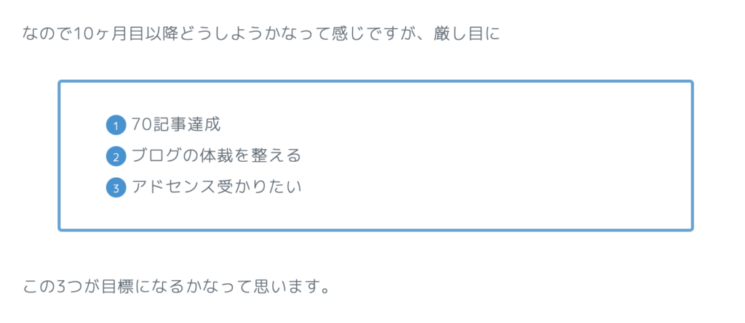This screenshot has height=323, width=745.
Task: Select the "ブログの体裁を整える" list item
Action: 216,156
